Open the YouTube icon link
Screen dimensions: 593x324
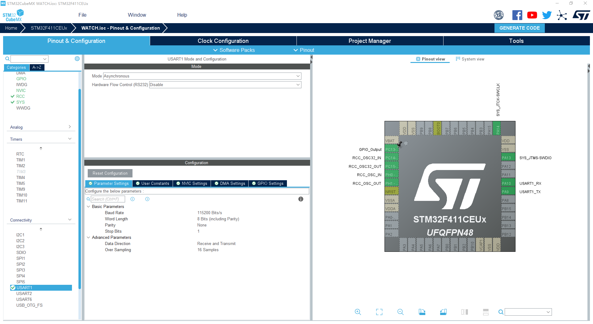pyautogui.click(x=532, y=15)
